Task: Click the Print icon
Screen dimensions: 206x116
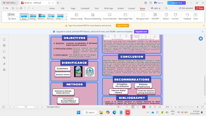Action: click(21, 8)
